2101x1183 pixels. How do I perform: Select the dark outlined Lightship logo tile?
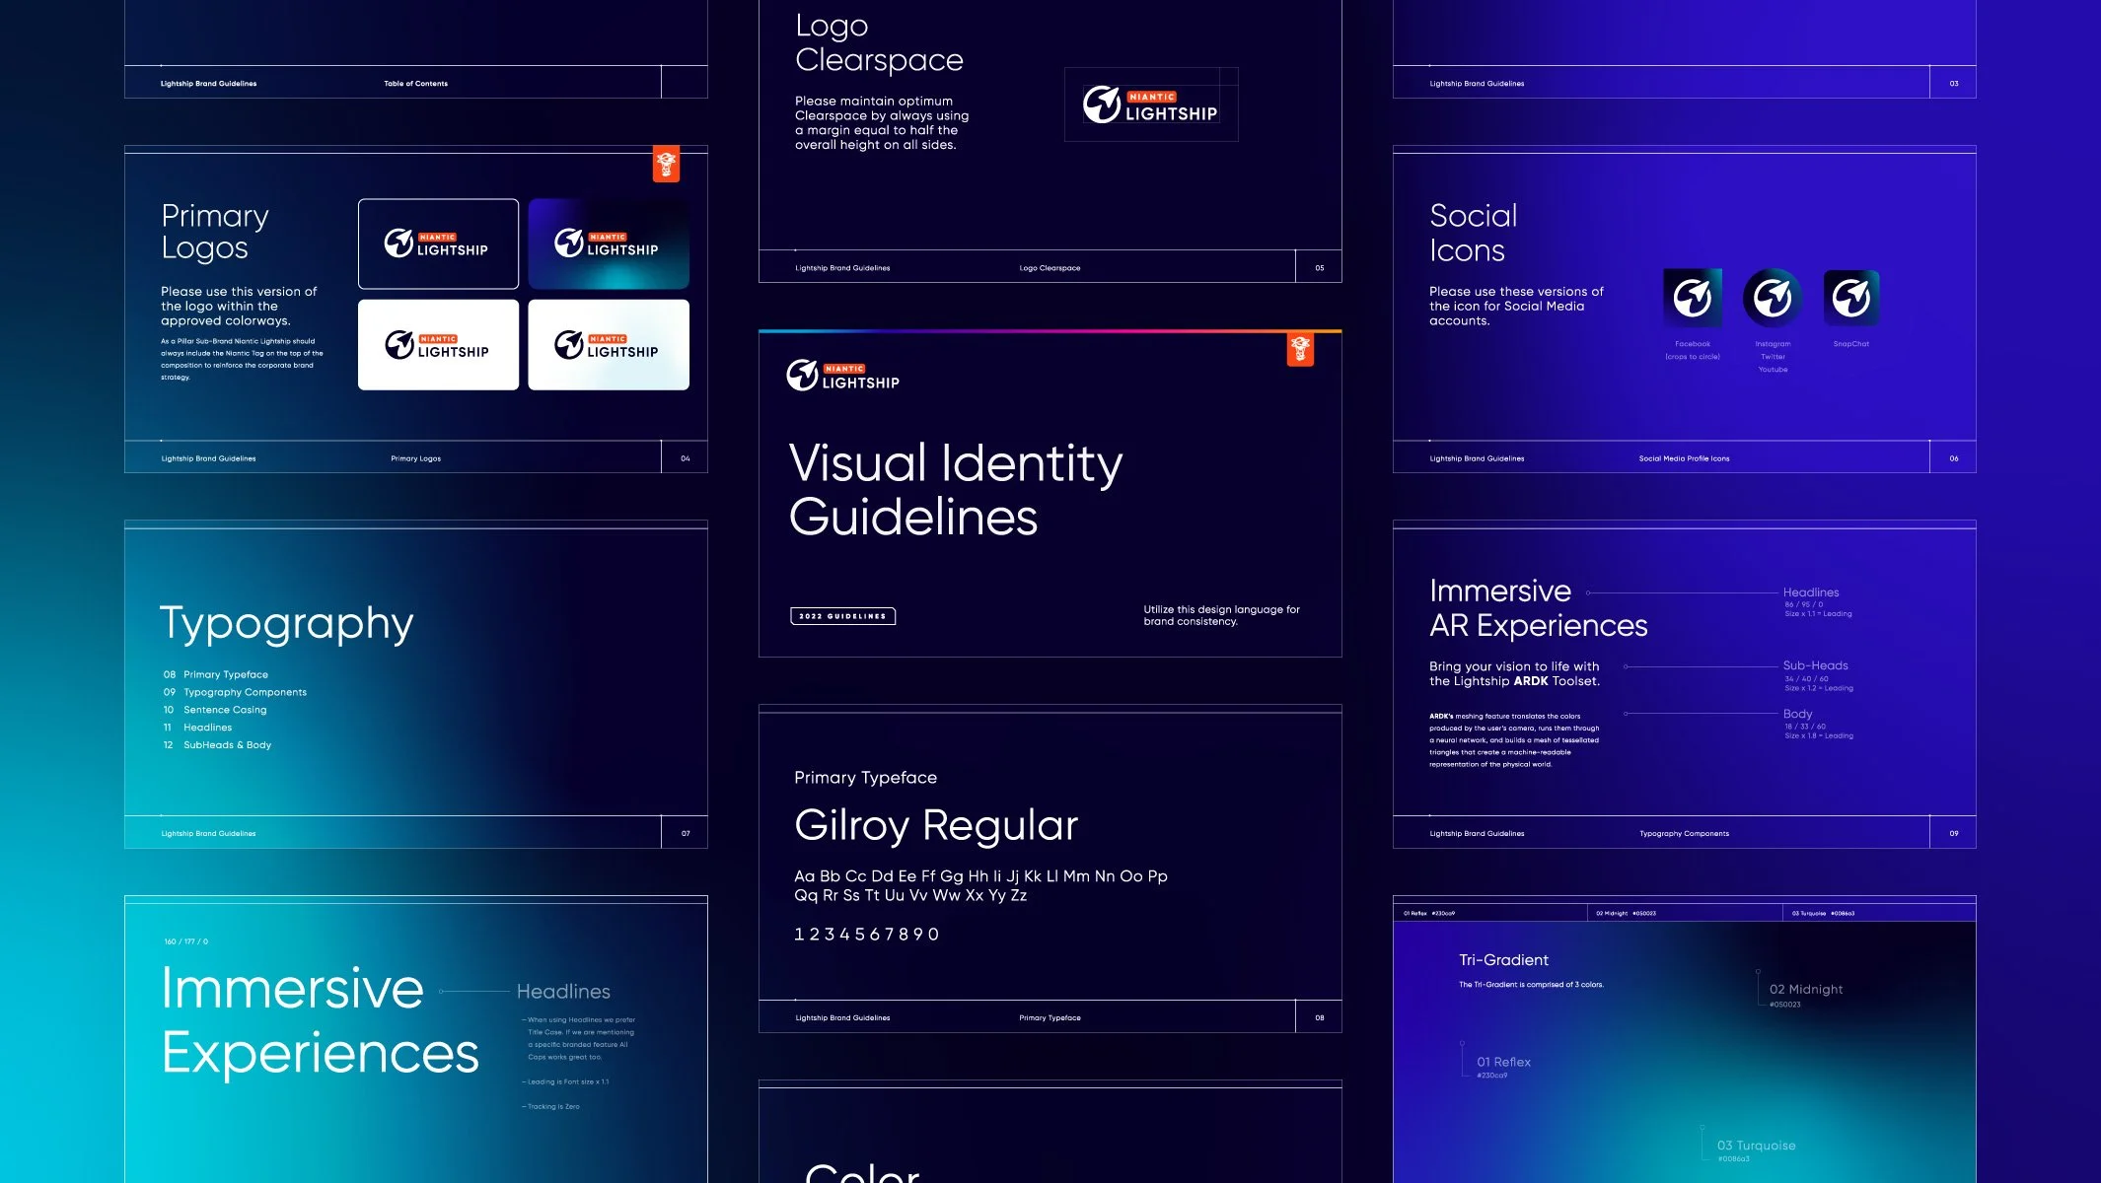pos(438,244)
